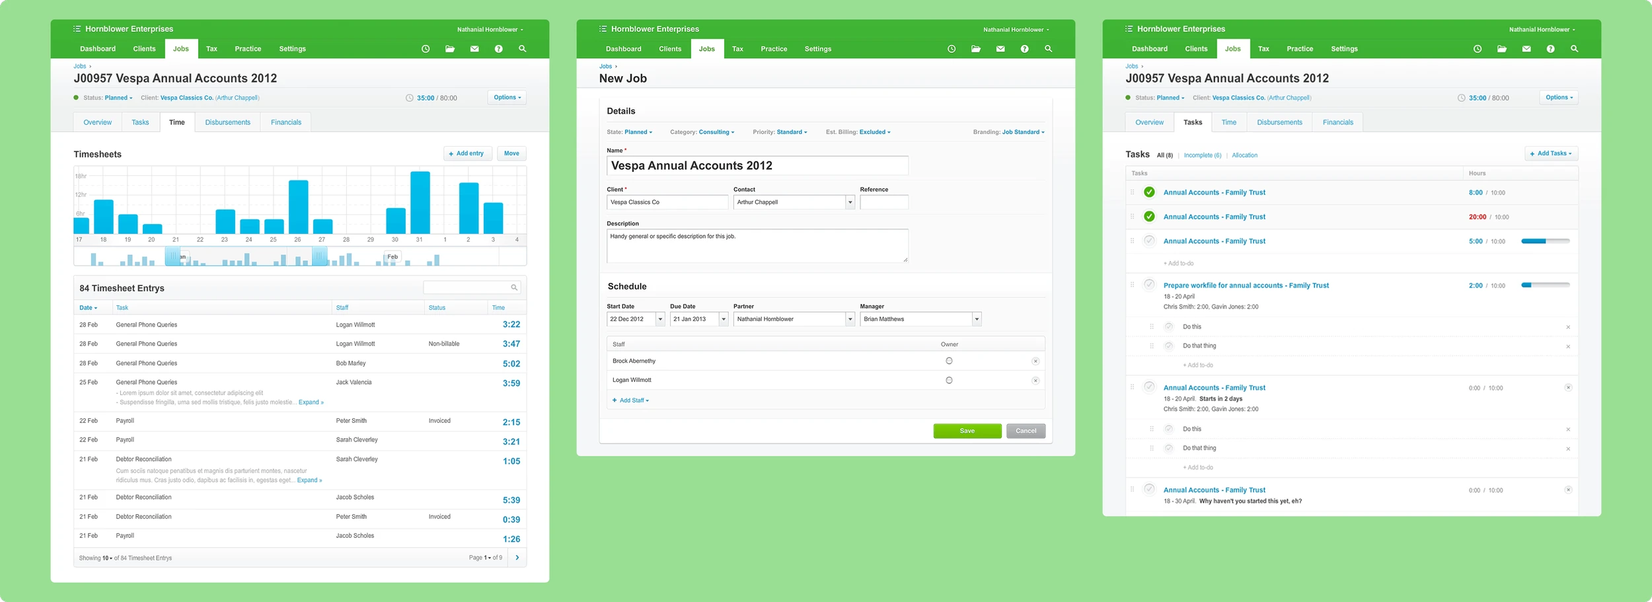The image size is (1652, 602).
Task: Click progress bar of Prepare workfile task
Action: 1546,285
